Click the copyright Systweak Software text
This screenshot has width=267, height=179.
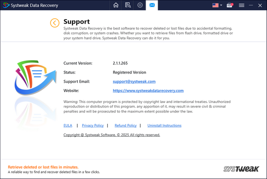click(x=111, y=135)
